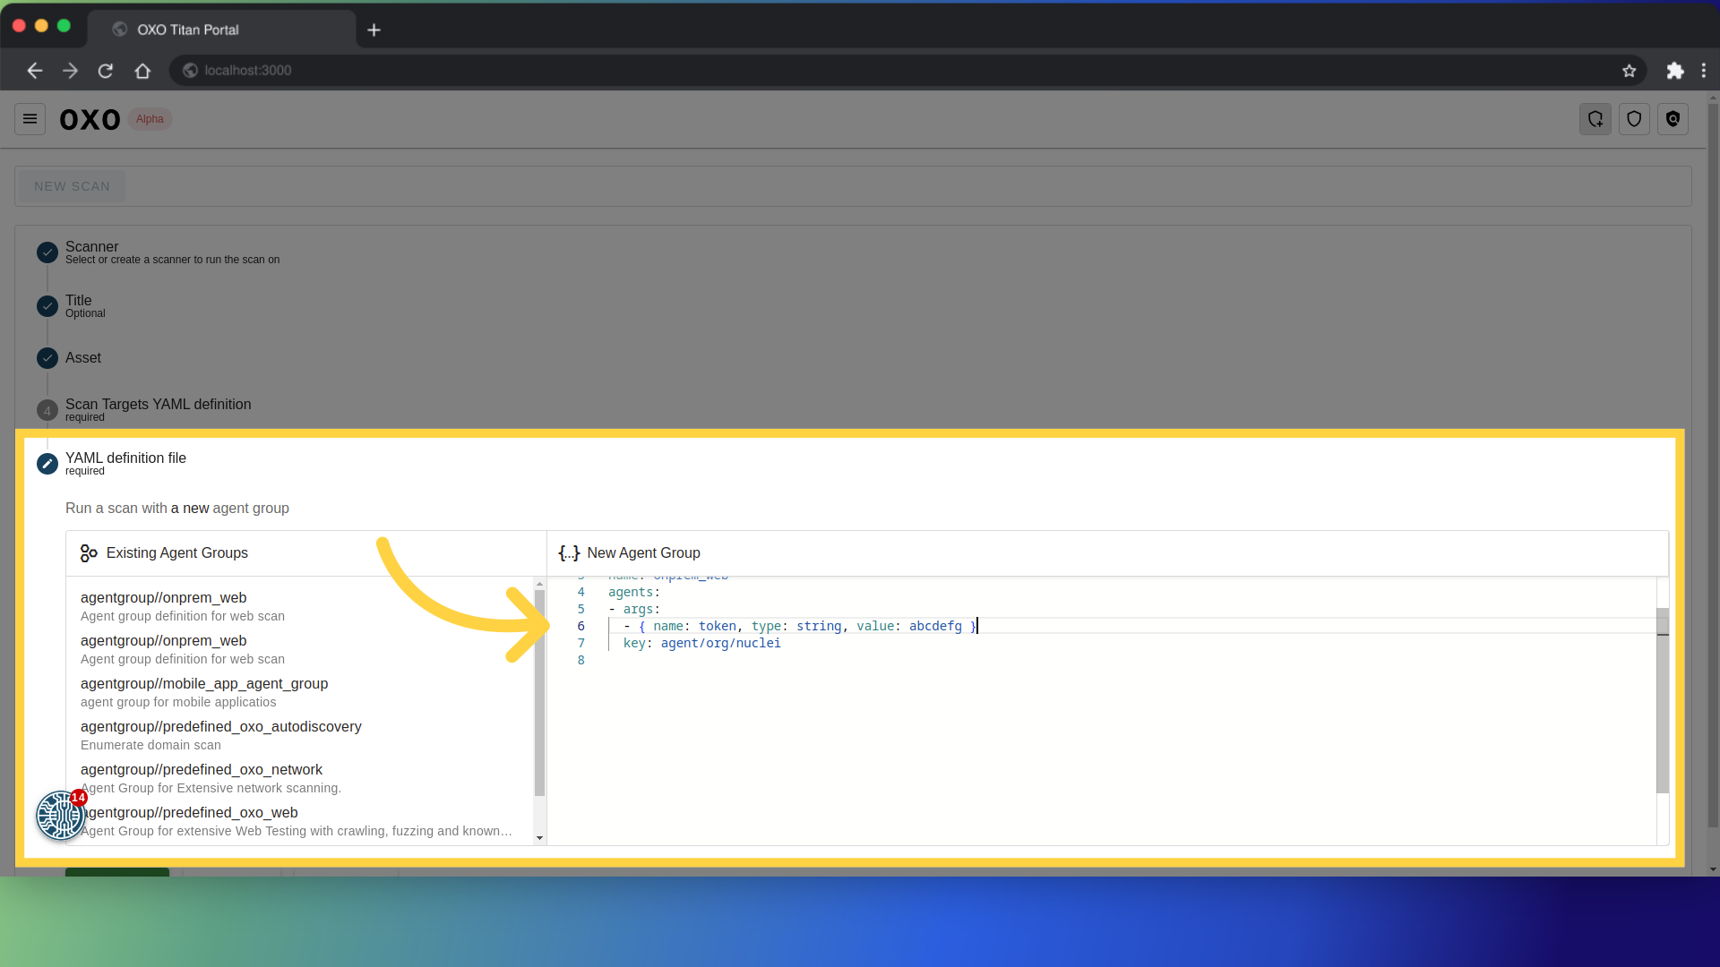The image size is (1720, 967).
Task: Go to browser home page
Action: pos(142,71)
